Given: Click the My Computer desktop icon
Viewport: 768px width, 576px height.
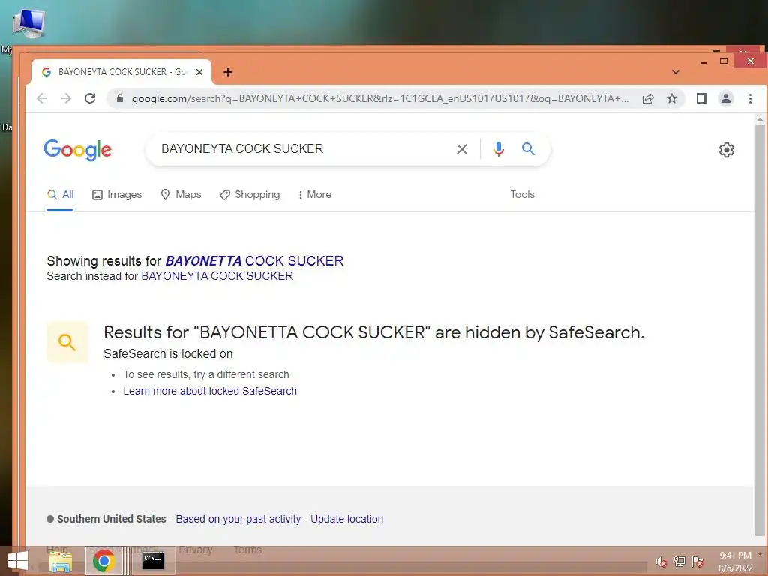Looking at the screenshot, I should [x=29, y=23].
